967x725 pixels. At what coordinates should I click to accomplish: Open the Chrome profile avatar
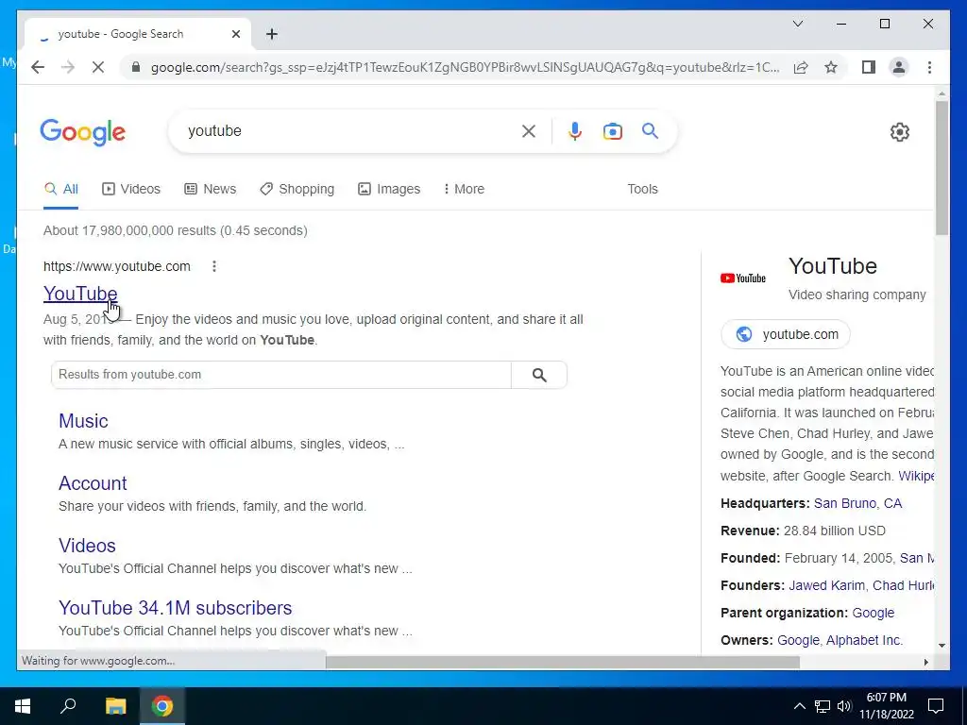[x=899, y=67]
